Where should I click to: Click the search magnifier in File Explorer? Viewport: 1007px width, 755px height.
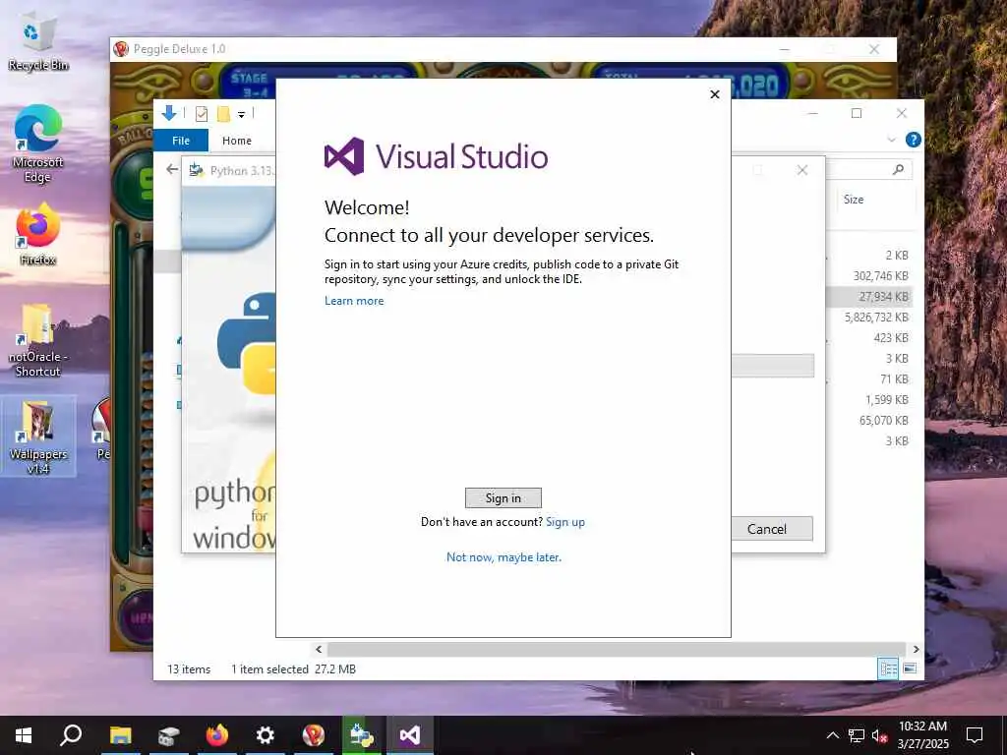898,169
